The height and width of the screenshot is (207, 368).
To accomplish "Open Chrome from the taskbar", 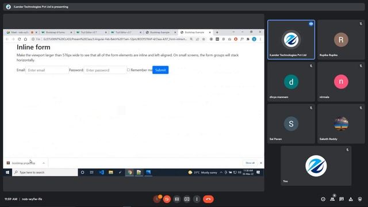I will tap(129, 172).
